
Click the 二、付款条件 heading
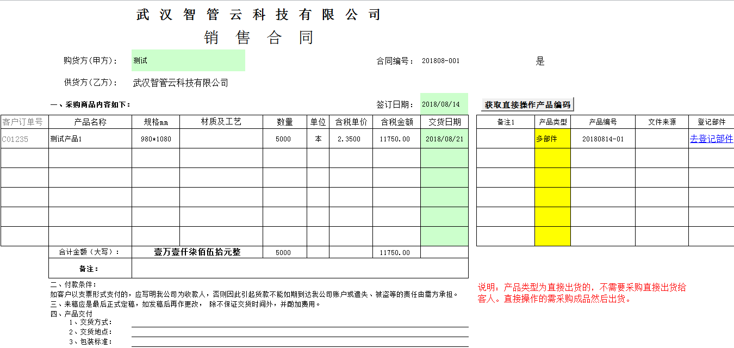73,284
